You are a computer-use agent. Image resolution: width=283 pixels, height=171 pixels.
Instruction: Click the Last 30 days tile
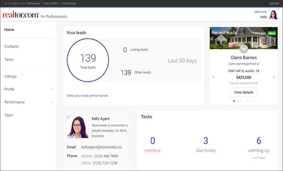pos(182,61)
